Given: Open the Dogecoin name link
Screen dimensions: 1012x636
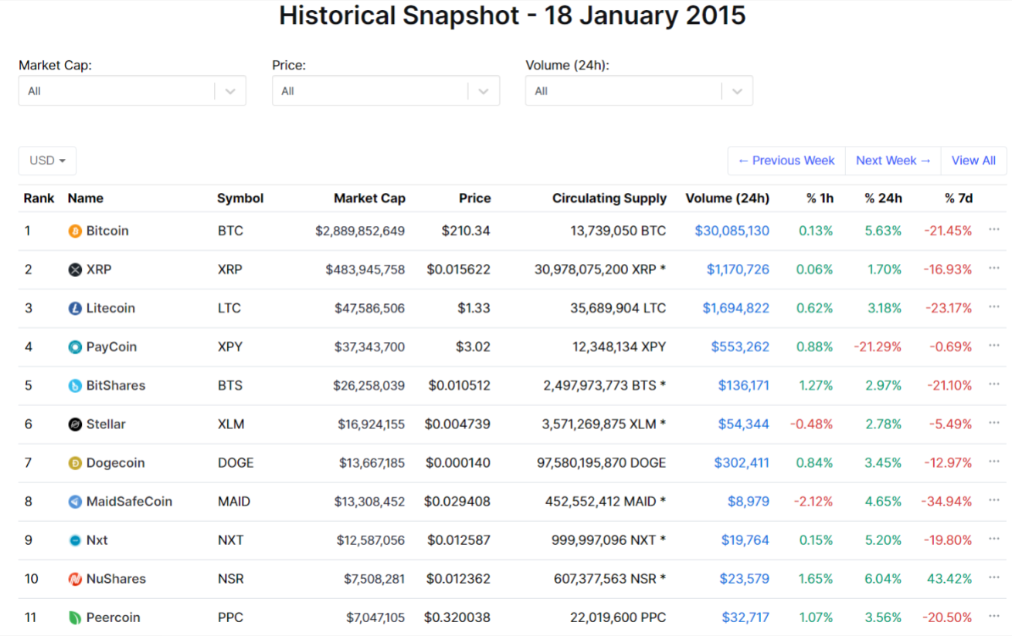Looking at the screenshot, I should tap(115, 463).
